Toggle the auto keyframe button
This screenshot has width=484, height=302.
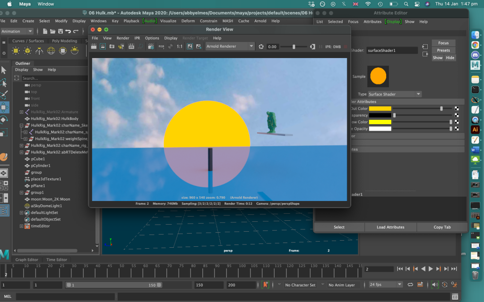click(x=444, y=285)
